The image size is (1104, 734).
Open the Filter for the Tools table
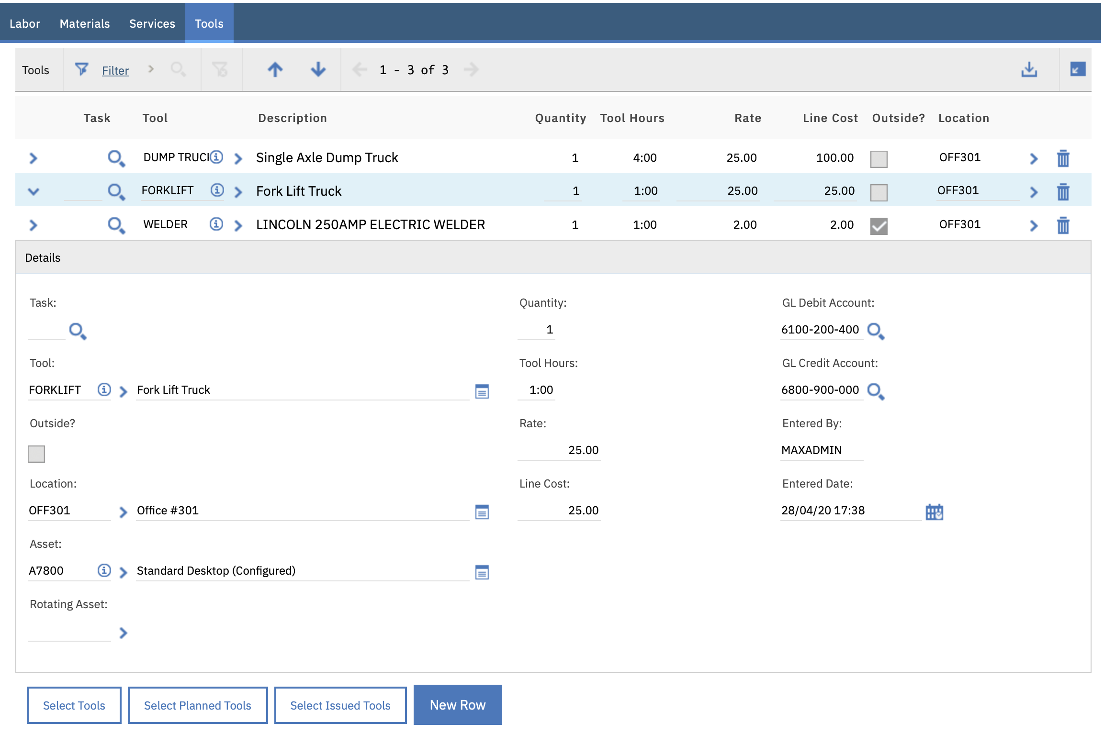115,70
